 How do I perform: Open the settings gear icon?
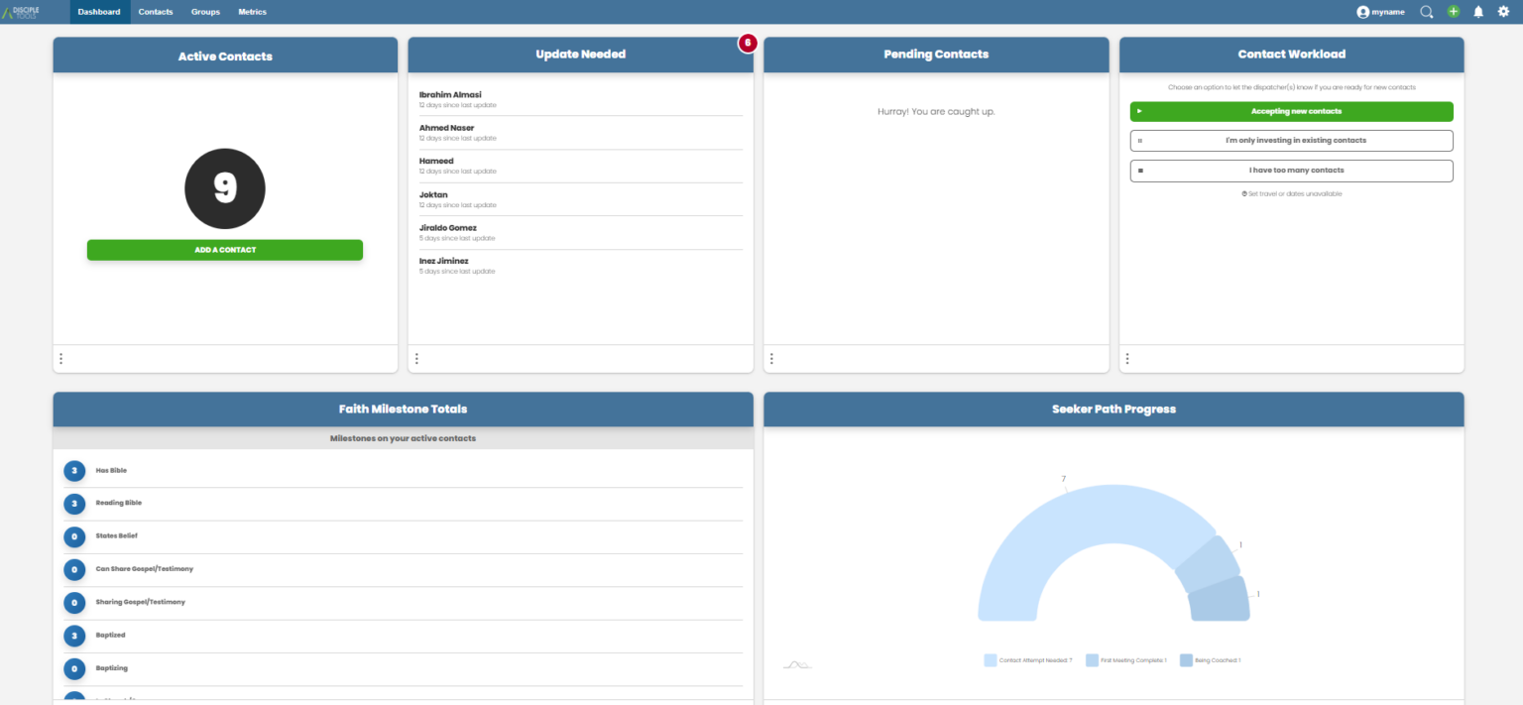tap(1503, 11)
